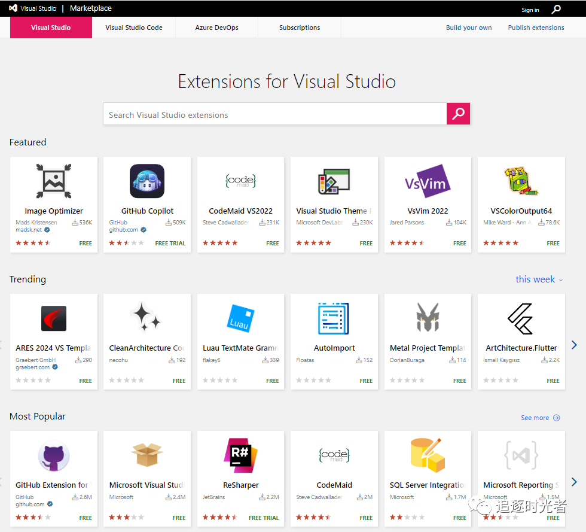Screen dimensions: 586x532
Task: Click the star rating on GitHub Copilot
Action: 126,243
